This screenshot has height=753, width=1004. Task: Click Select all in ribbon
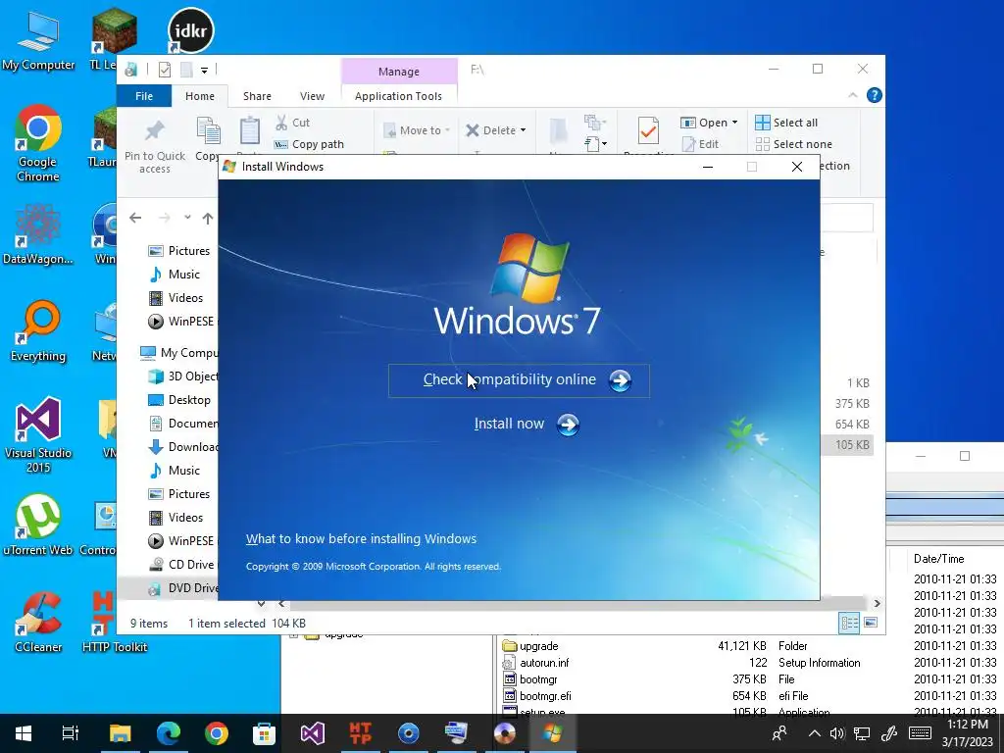(786, 123)
